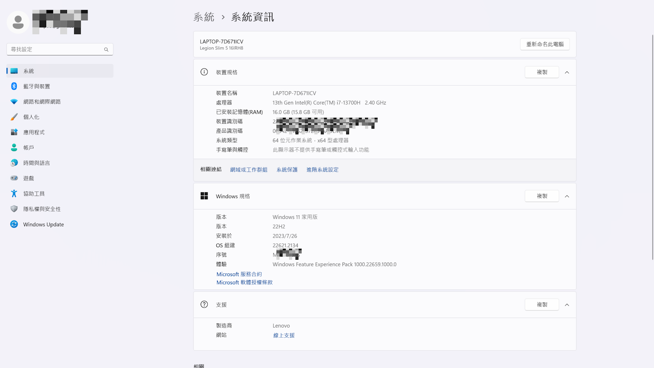Screen dimensions: 654x368
Task: Select the version value 22H2
Action: (x=279, y=226)
